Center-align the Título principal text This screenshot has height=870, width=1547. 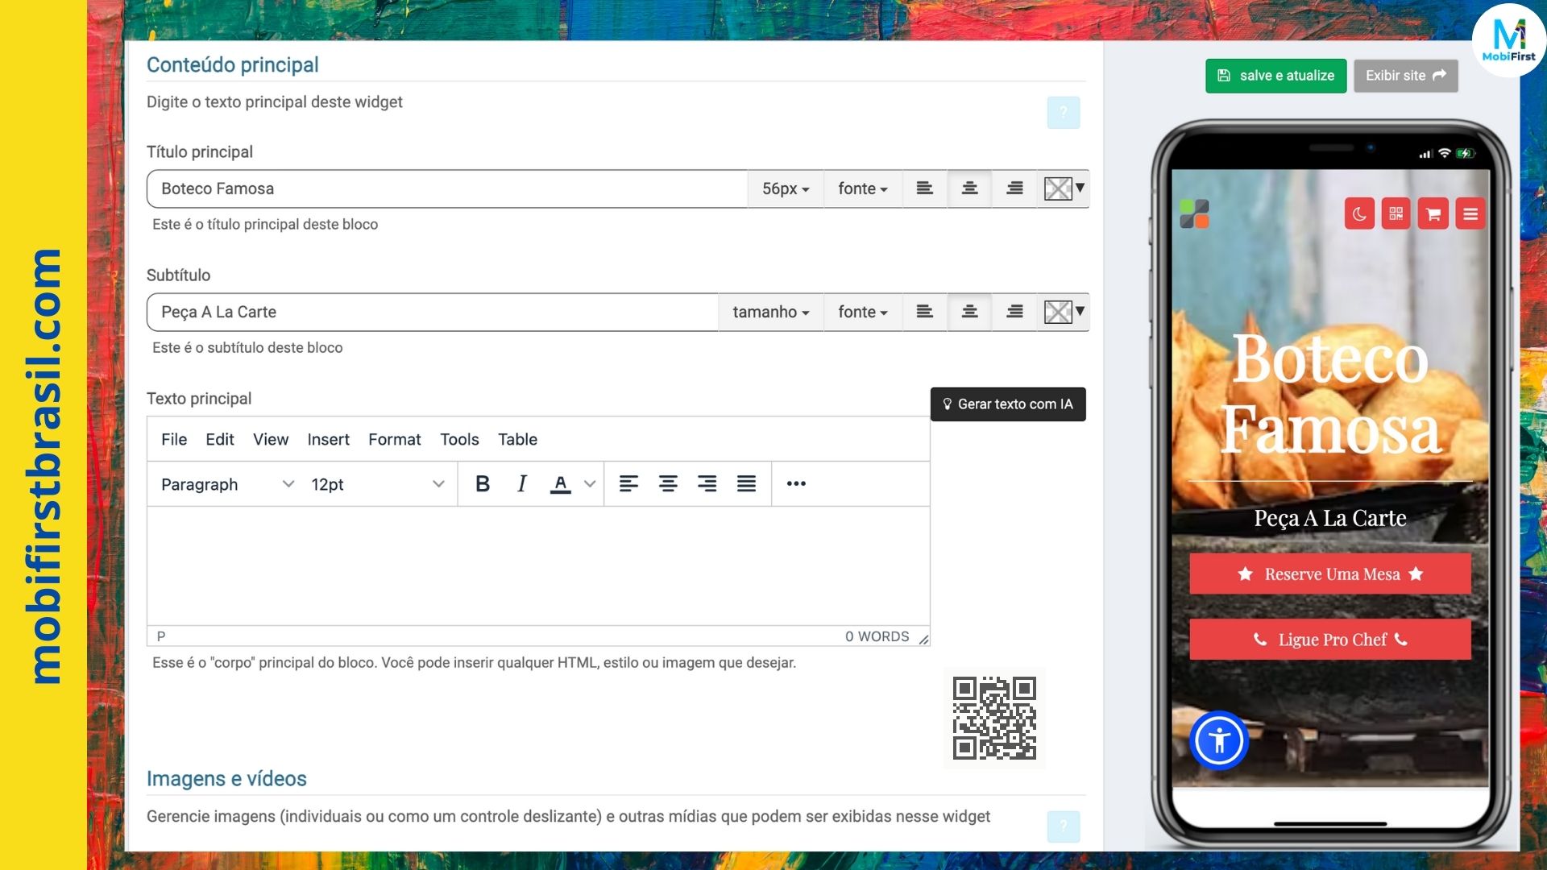(969, 188)
